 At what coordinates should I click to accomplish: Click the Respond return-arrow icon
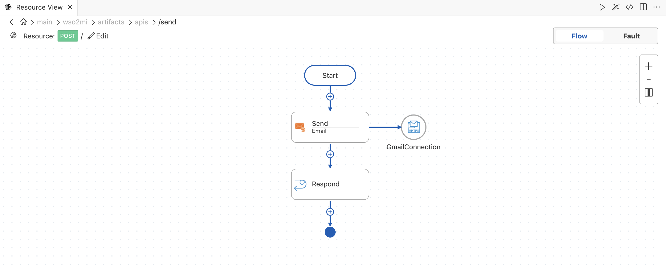(x=300, y=185)
